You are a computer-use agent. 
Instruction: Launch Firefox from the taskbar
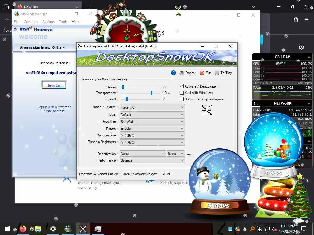[x=23, y=229]
